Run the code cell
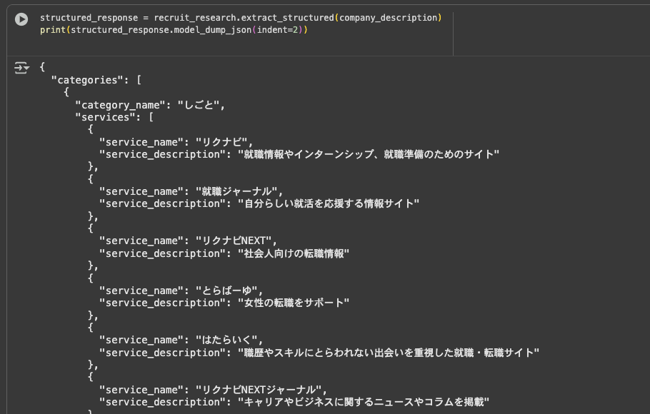This screenshot has width=650, height=414. pos(21,19)
